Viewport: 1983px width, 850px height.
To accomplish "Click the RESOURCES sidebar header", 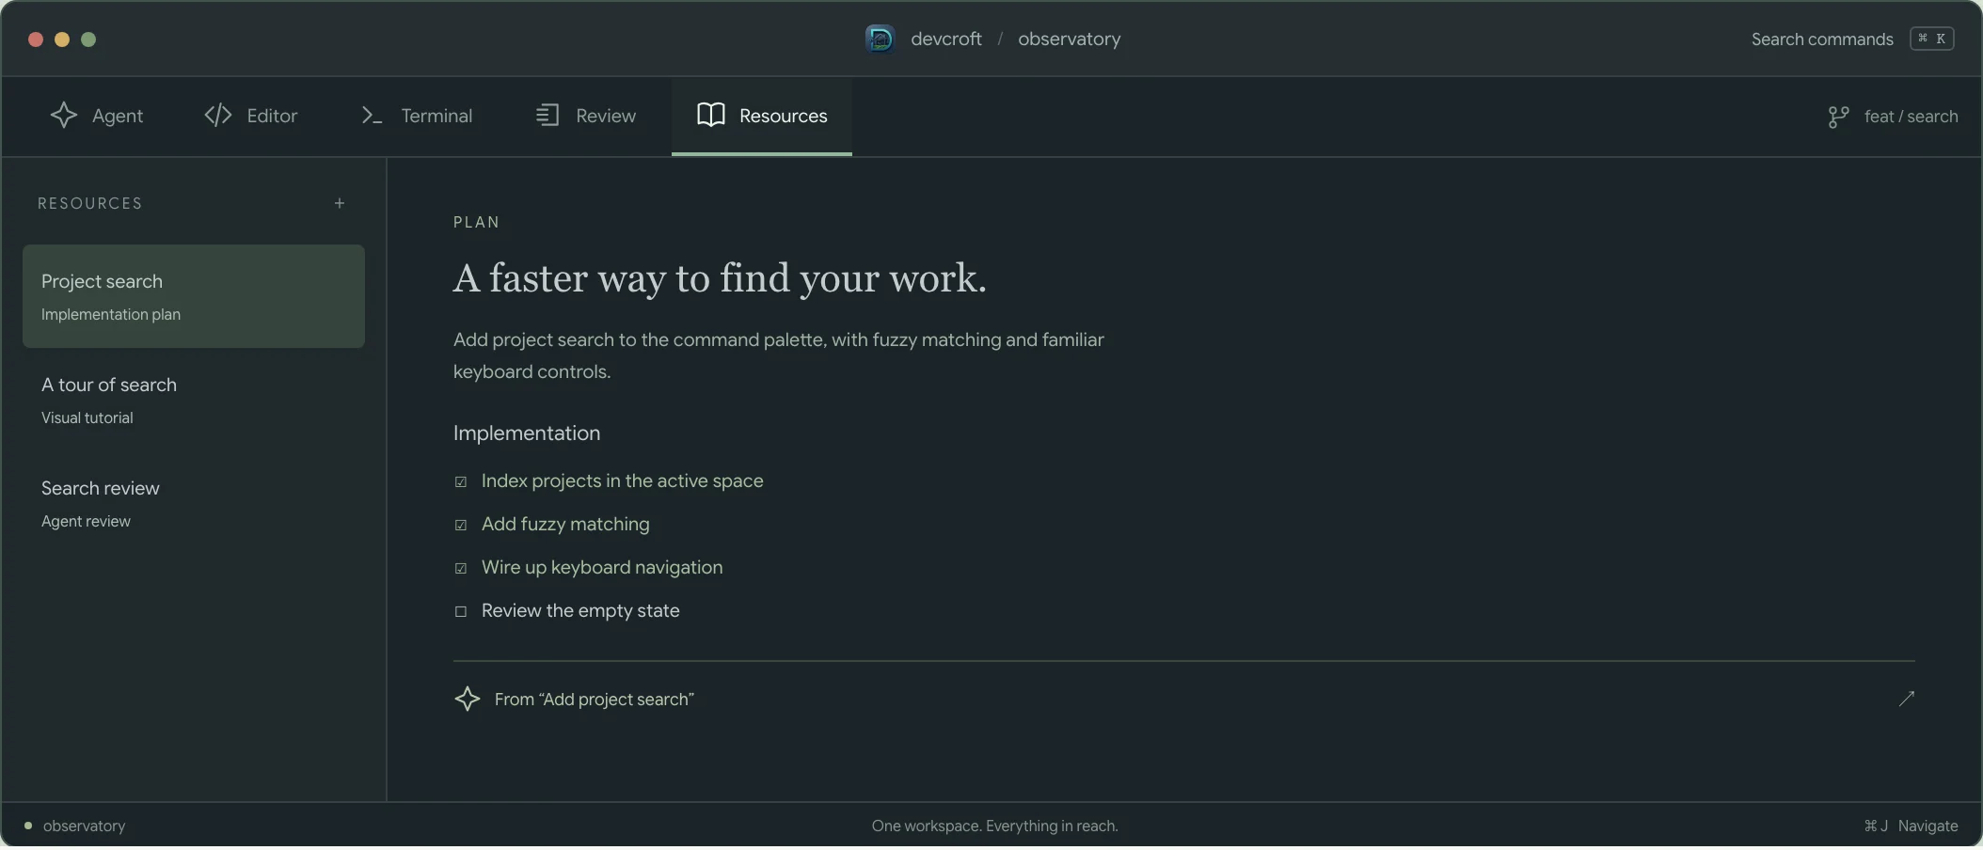I will coord(90,203).
